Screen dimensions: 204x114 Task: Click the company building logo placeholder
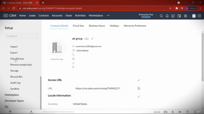[x=57, y=48]
